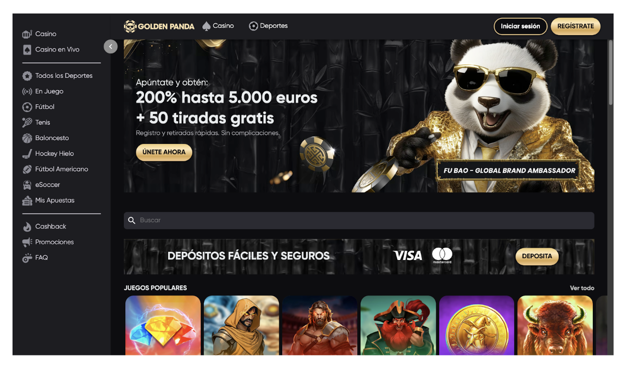Open Casino en Vivo from sidebar
This screenshot has width=629, height=368.
click(x=51, y=50)
